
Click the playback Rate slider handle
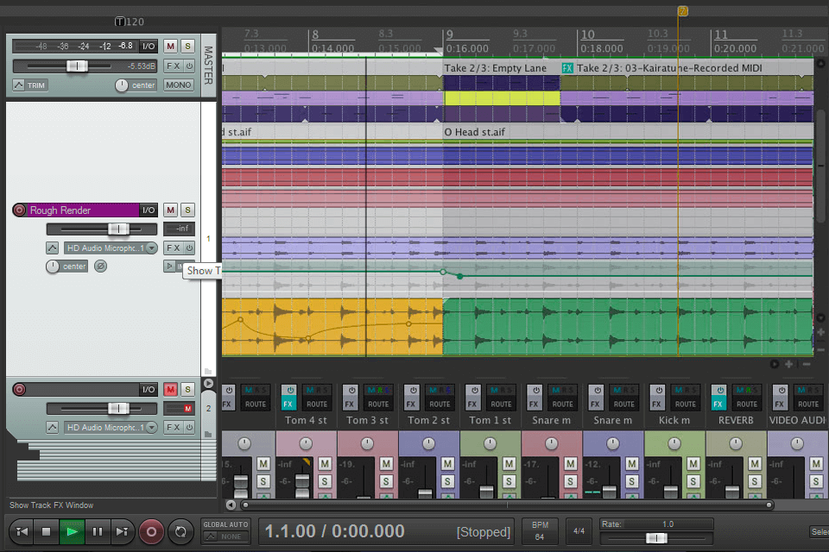tap(656, 538)
